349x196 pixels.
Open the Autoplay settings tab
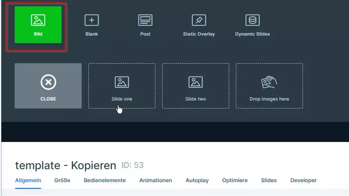click(197, 181)
